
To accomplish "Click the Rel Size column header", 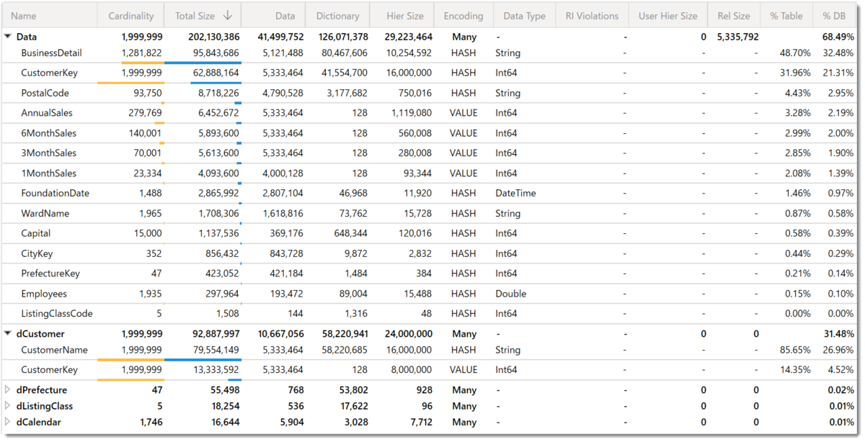I will pos(734,16).
